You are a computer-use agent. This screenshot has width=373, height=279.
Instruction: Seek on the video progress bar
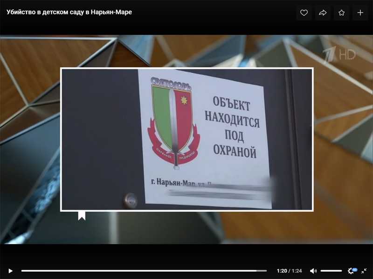[144, 271]
